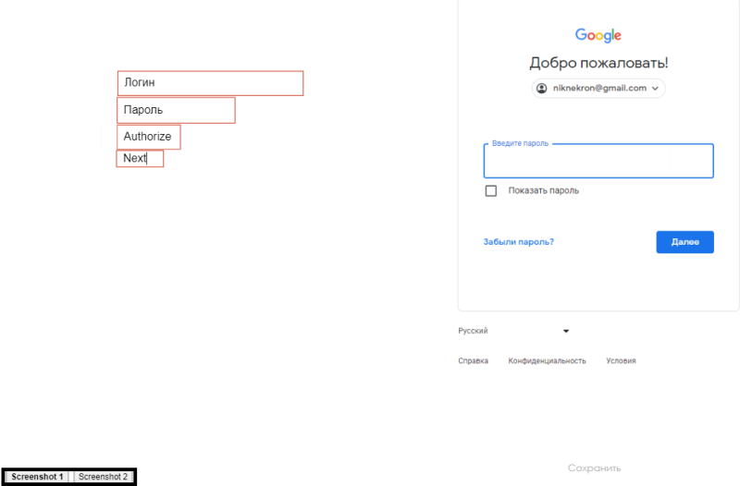Select the Пароль annotation box
The image size is (740, 486).
point(176,110)
